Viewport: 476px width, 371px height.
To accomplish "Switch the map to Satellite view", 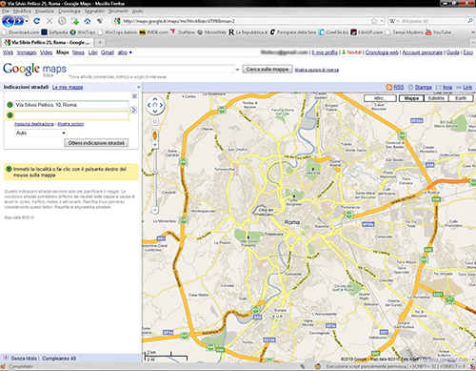I will [x=436, y=98].
